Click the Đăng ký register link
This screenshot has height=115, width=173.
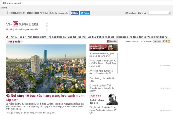point(142,13)
